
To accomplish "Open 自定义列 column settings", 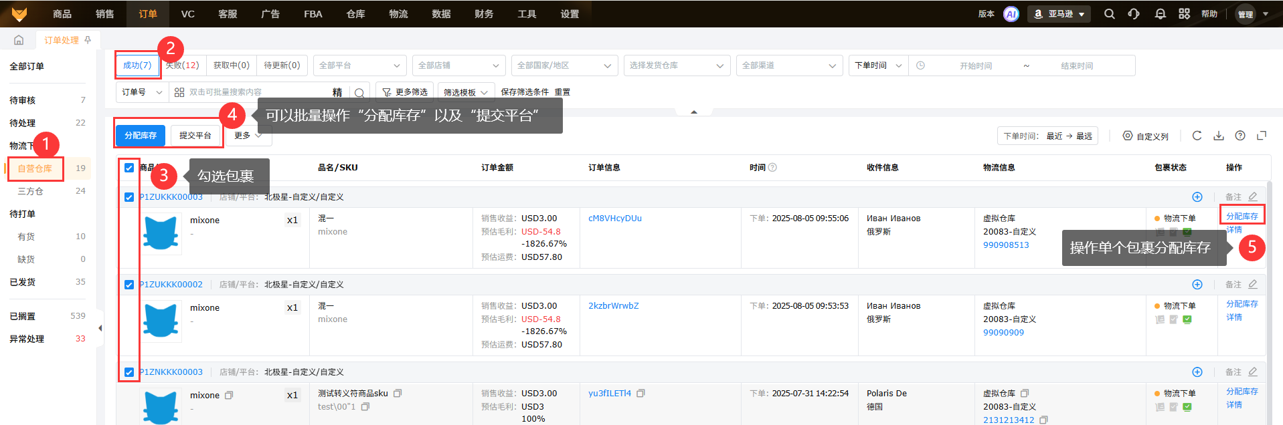I will click(x=1145, y=136).
